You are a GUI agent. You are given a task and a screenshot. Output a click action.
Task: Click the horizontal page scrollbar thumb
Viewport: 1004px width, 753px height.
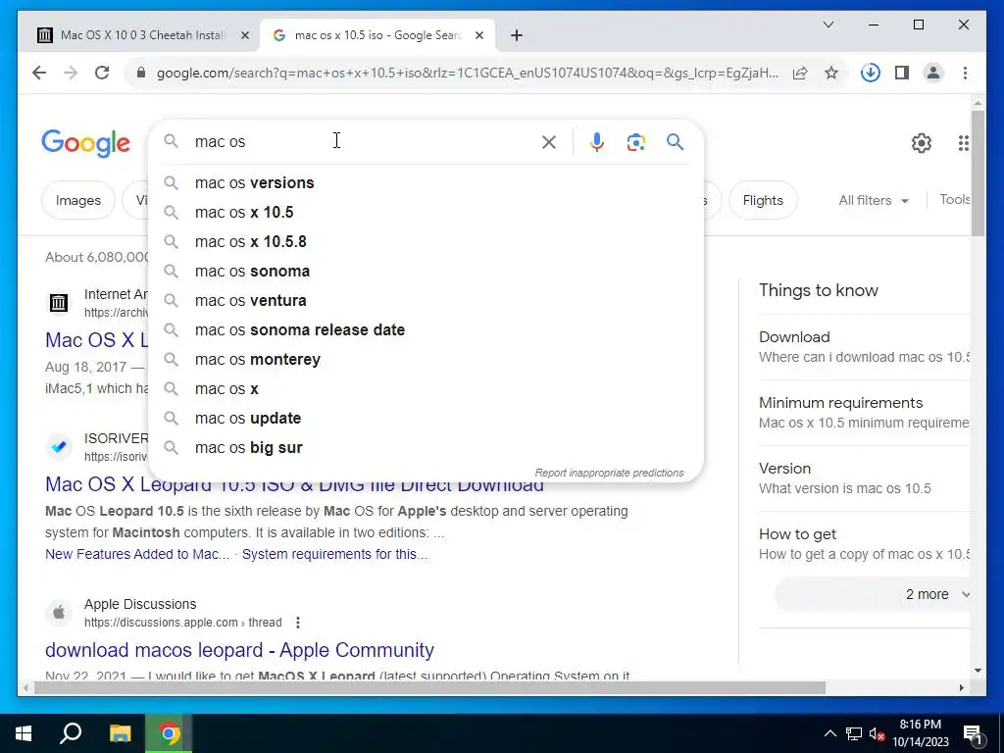429,687
